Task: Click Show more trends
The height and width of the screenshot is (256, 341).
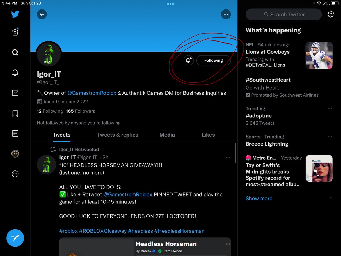Action: click(259, 198)
